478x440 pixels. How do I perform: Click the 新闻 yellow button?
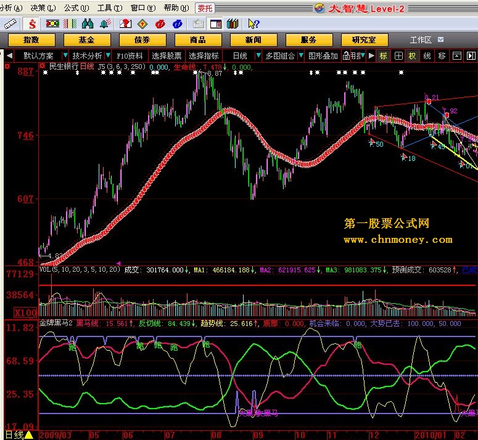pos(253,40)
